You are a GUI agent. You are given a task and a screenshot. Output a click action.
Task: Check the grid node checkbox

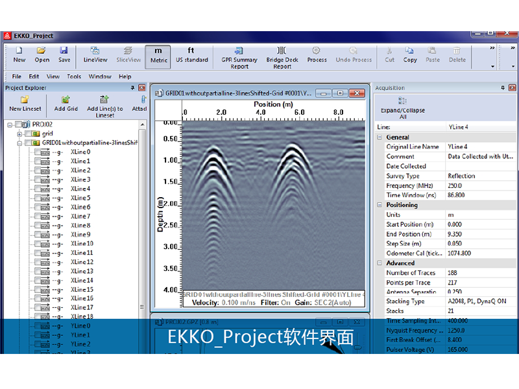click(x=28, y=134)
